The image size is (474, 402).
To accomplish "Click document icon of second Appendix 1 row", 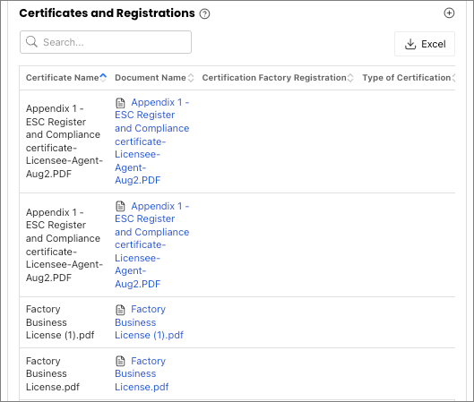I will tap(120, 206).
